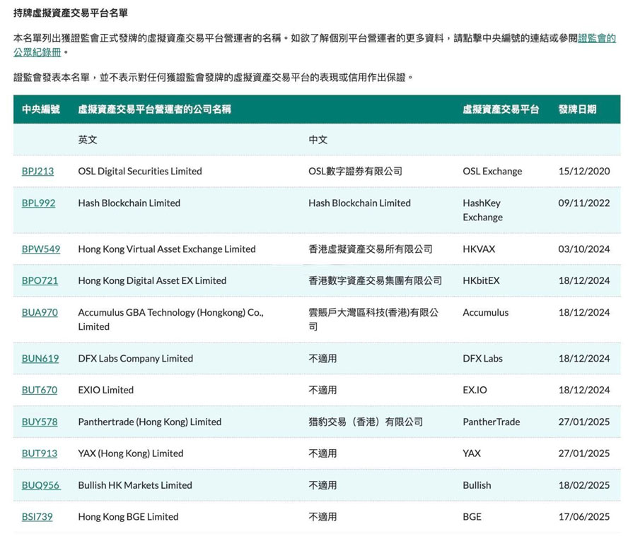This screenshot has height=541, width=628.
Task: Open the BUQ956 central entity link
Action: [40, 485]
